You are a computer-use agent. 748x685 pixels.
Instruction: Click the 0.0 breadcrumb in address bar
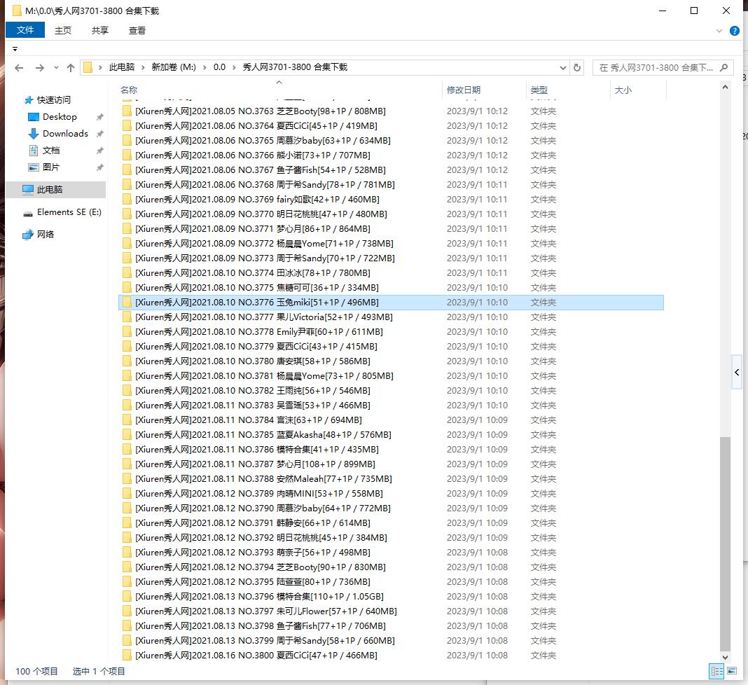pyautogui.click(x=219, y=67)
